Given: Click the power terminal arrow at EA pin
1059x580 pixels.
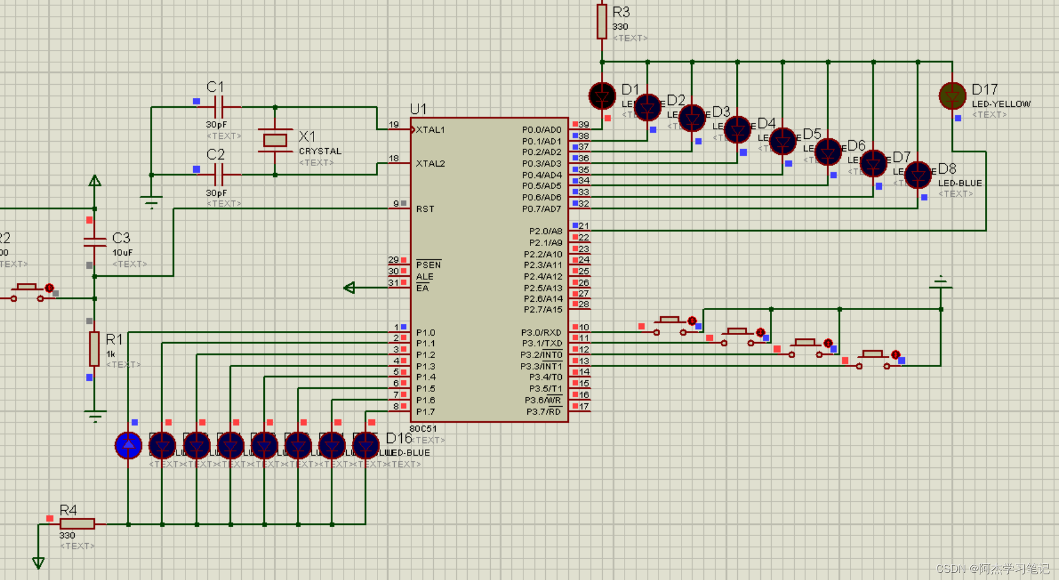Looking at the screenshot, I should coord(350,288).
